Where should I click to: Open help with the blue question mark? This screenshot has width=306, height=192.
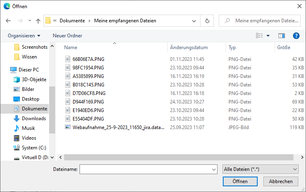tap(296, 36)
